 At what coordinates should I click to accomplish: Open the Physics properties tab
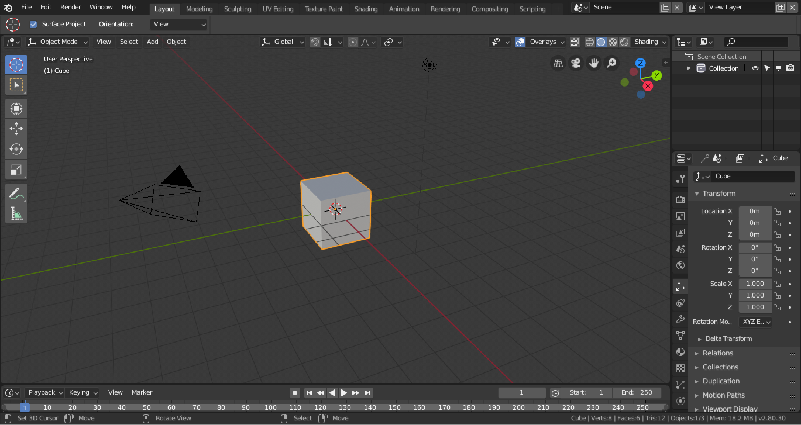click(x=680, y=401)
